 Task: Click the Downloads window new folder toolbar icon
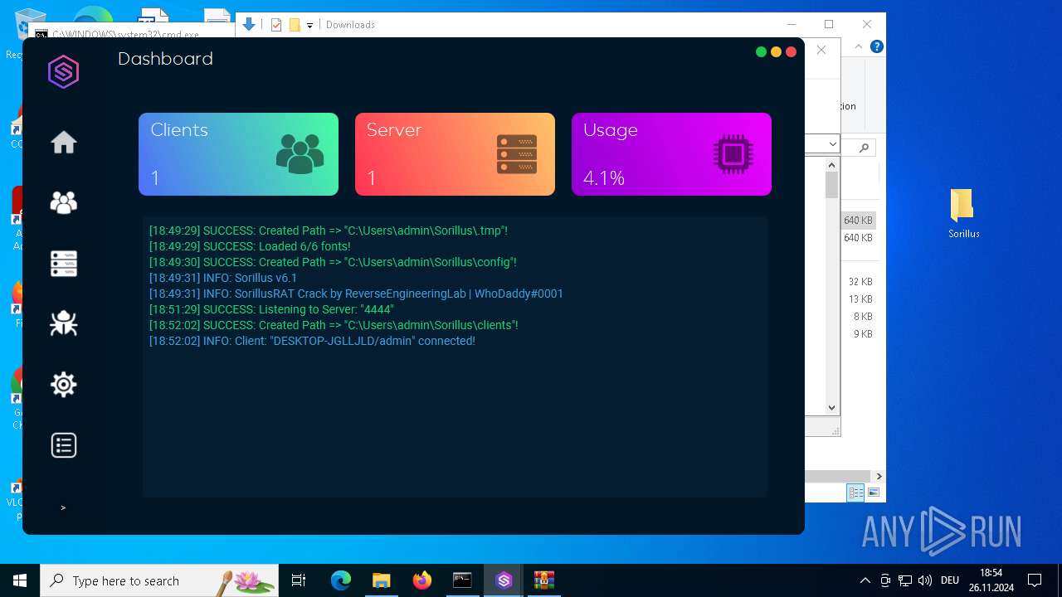pyautogui.click(x=295, y=25)
